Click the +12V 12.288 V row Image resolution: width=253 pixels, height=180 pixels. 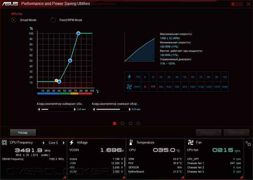(96, 163)
